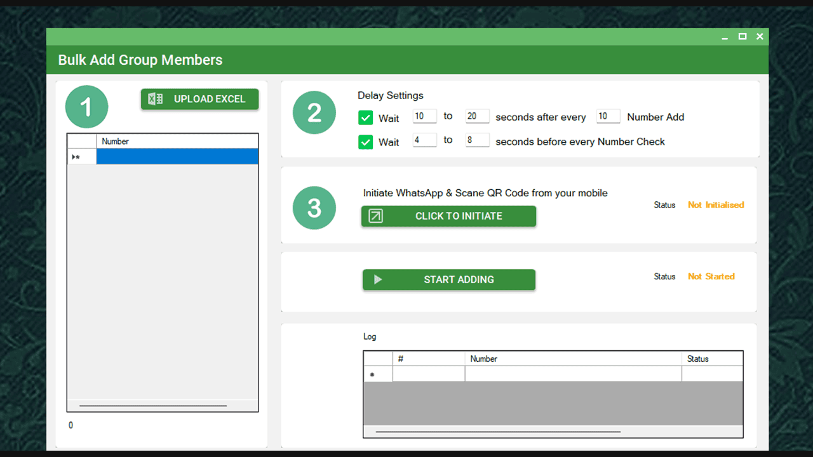
Task: Click the Excel icon on Upload button
Action: [x=155, y=99]
